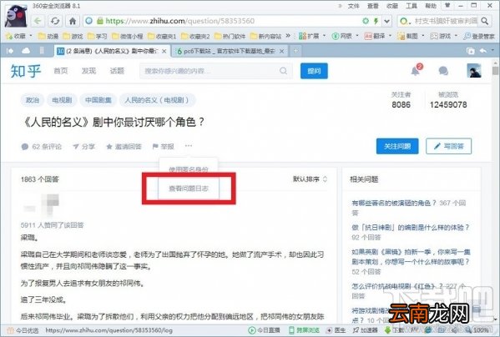
Task: Click the browser search box field
Action: click(446, 21)
